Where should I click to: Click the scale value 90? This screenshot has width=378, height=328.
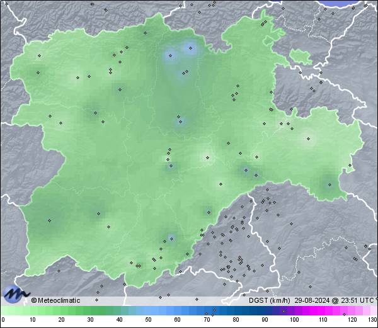tap(265, 320)
